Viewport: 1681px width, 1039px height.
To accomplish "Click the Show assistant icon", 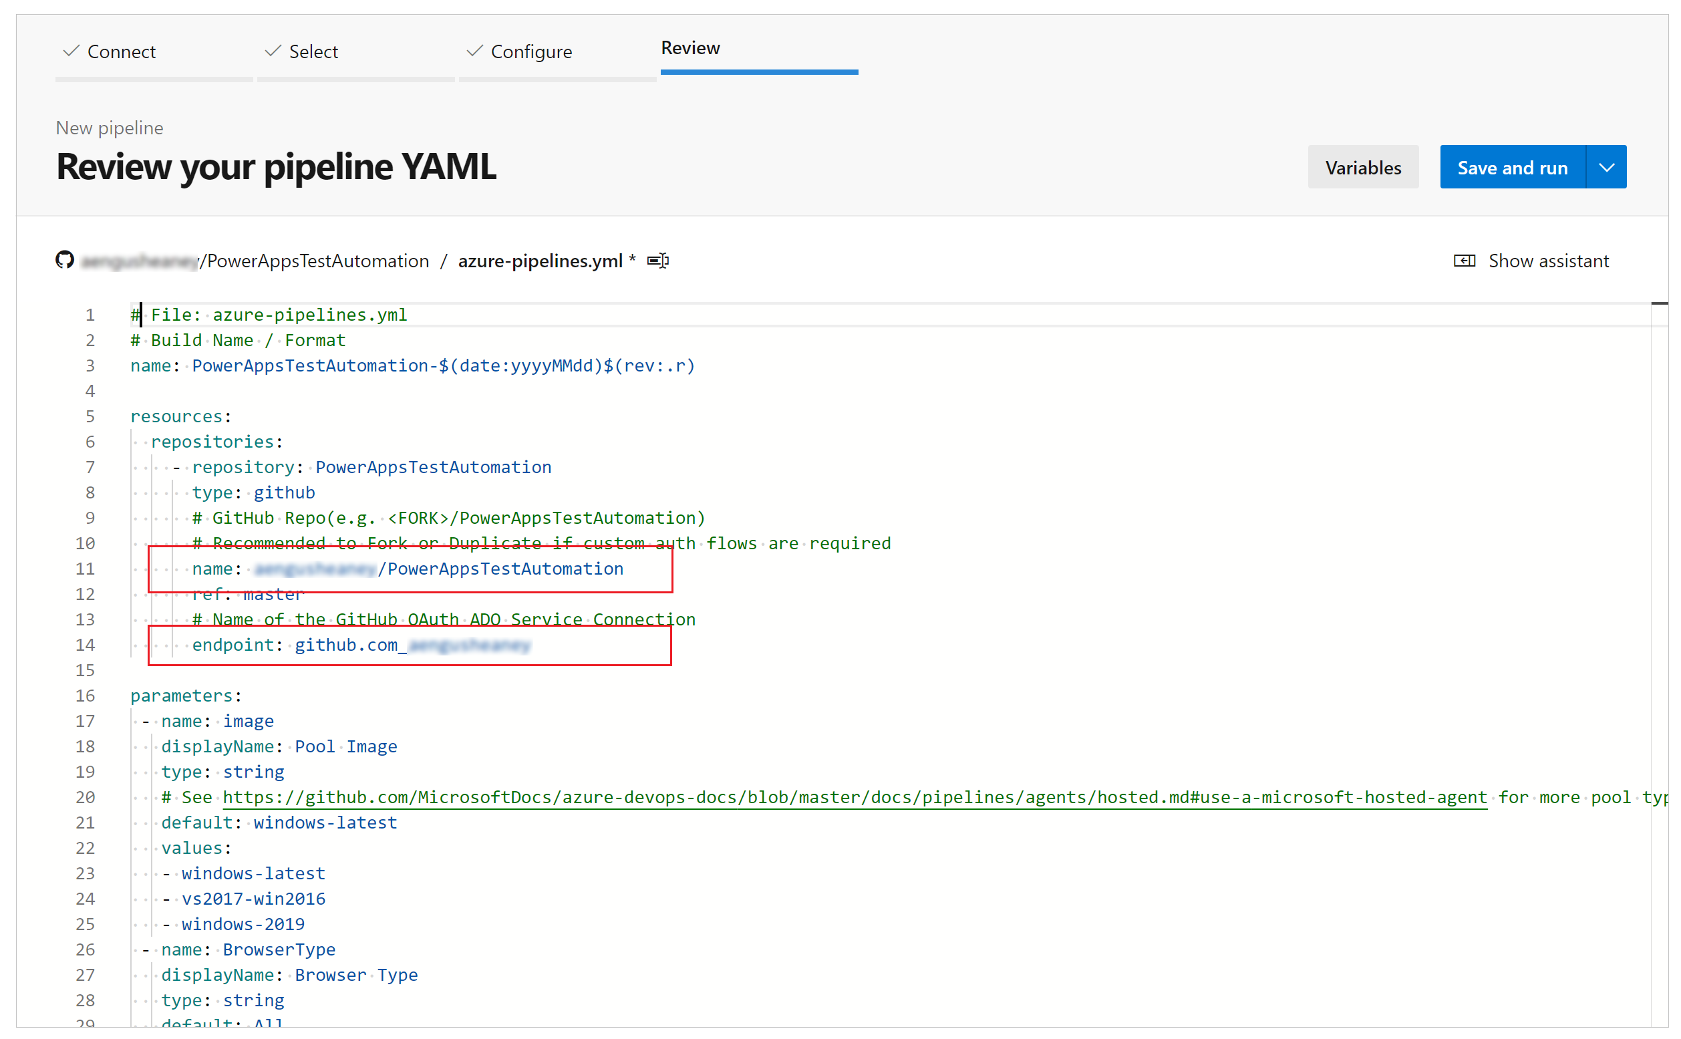I will point(1466,261).
